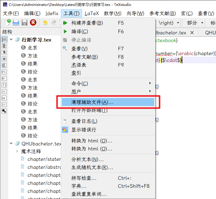Screen dimensions: 216x199
Task: Open the 文件(F) menu
Action: 11,13
